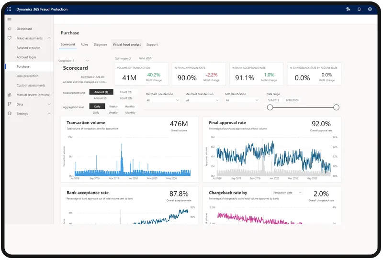Open the notifications bell icon
This screenshot has width=383, height=260.
point(359,9)
